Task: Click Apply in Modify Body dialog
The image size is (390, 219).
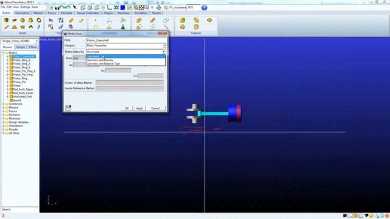Action: (x=140, y=108)
